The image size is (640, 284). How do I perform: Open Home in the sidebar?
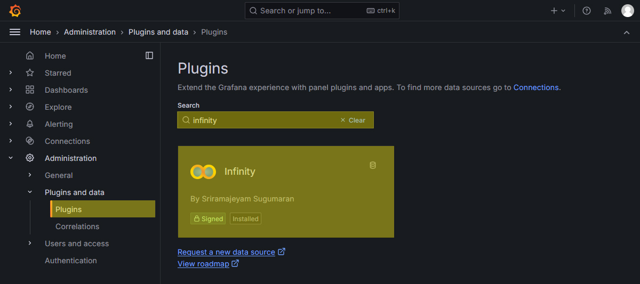pos(55,56)
